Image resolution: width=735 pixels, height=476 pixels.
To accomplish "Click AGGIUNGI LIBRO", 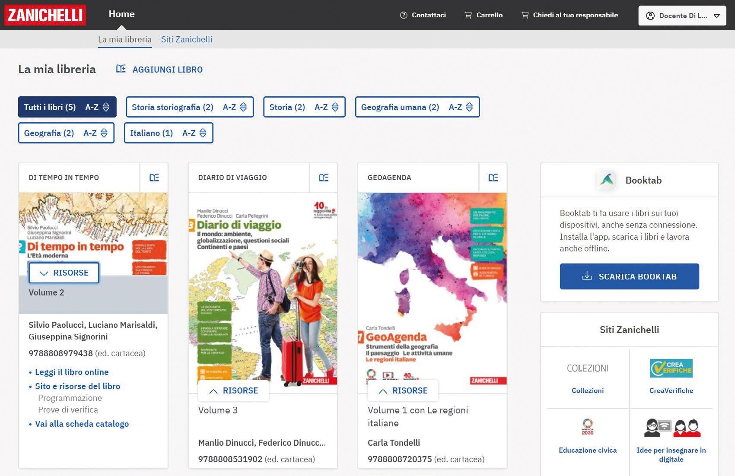I will coord(167,70).
